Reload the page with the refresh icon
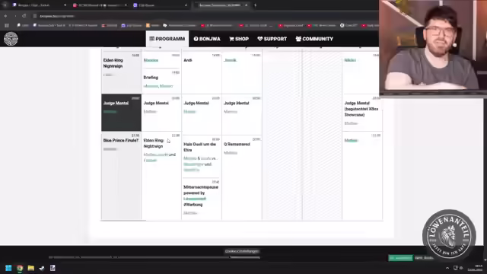The image size is (487, 274). coord(24,16)
